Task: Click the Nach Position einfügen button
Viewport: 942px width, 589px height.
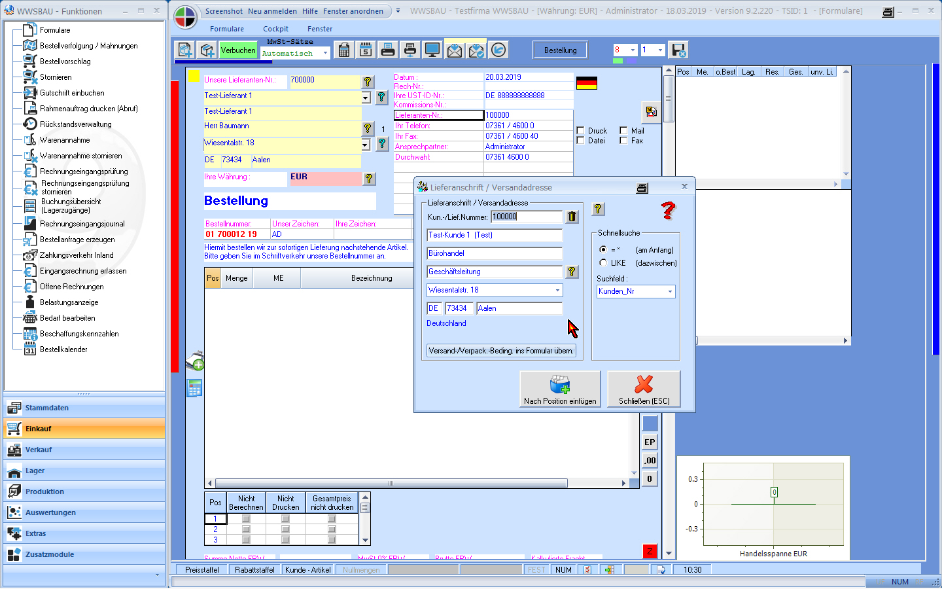Action: (x=560, y=389)
